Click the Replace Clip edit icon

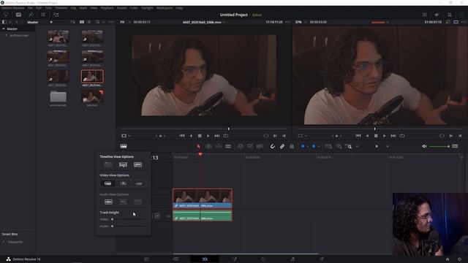point(260,146)
